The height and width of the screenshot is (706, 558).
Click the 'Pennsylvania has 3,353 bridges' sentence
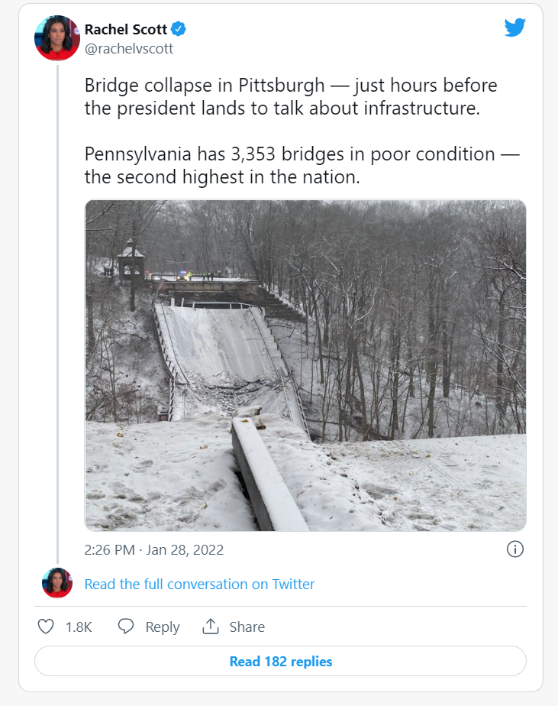302,165
